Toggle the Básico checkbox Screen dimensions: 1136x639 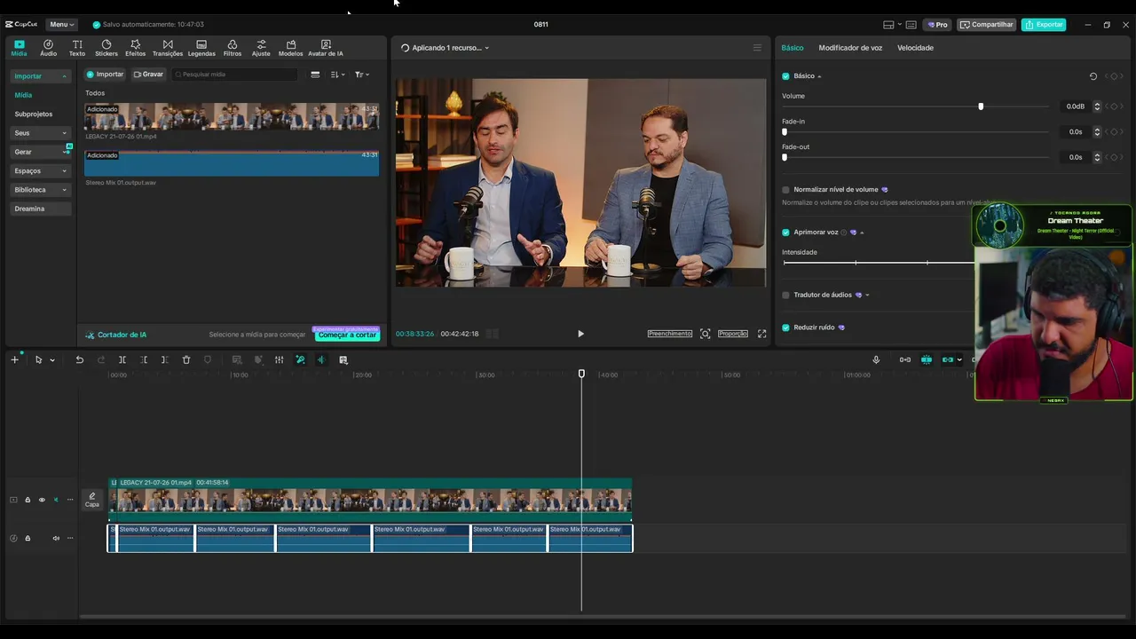[x=785, y=76]
